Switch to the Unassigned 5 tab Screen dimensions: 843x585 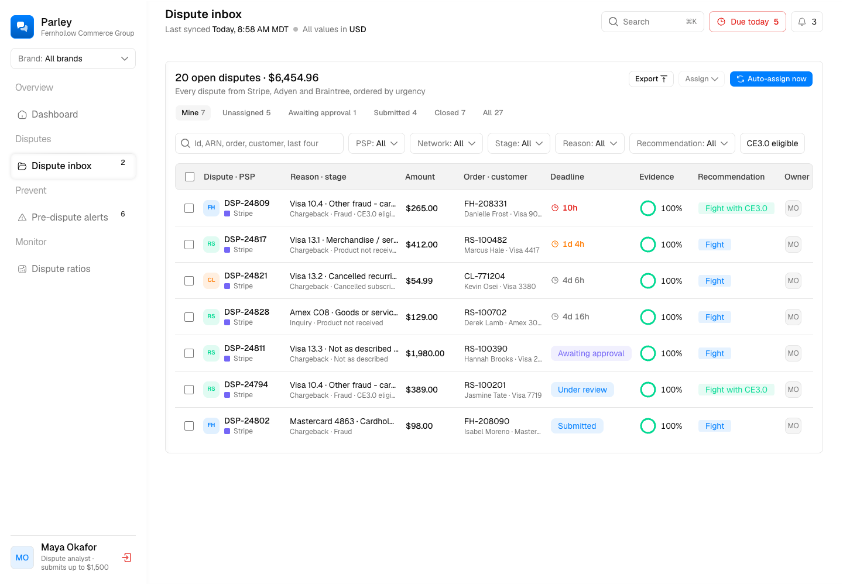tap(246, 113)
